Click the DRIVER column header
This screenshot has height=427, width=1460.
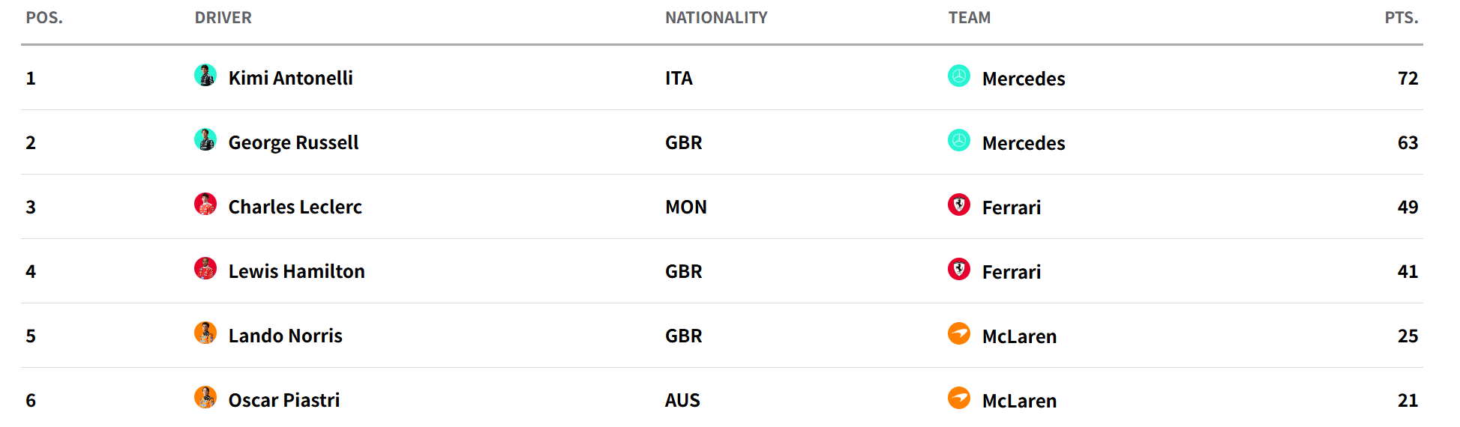(223, 18)
